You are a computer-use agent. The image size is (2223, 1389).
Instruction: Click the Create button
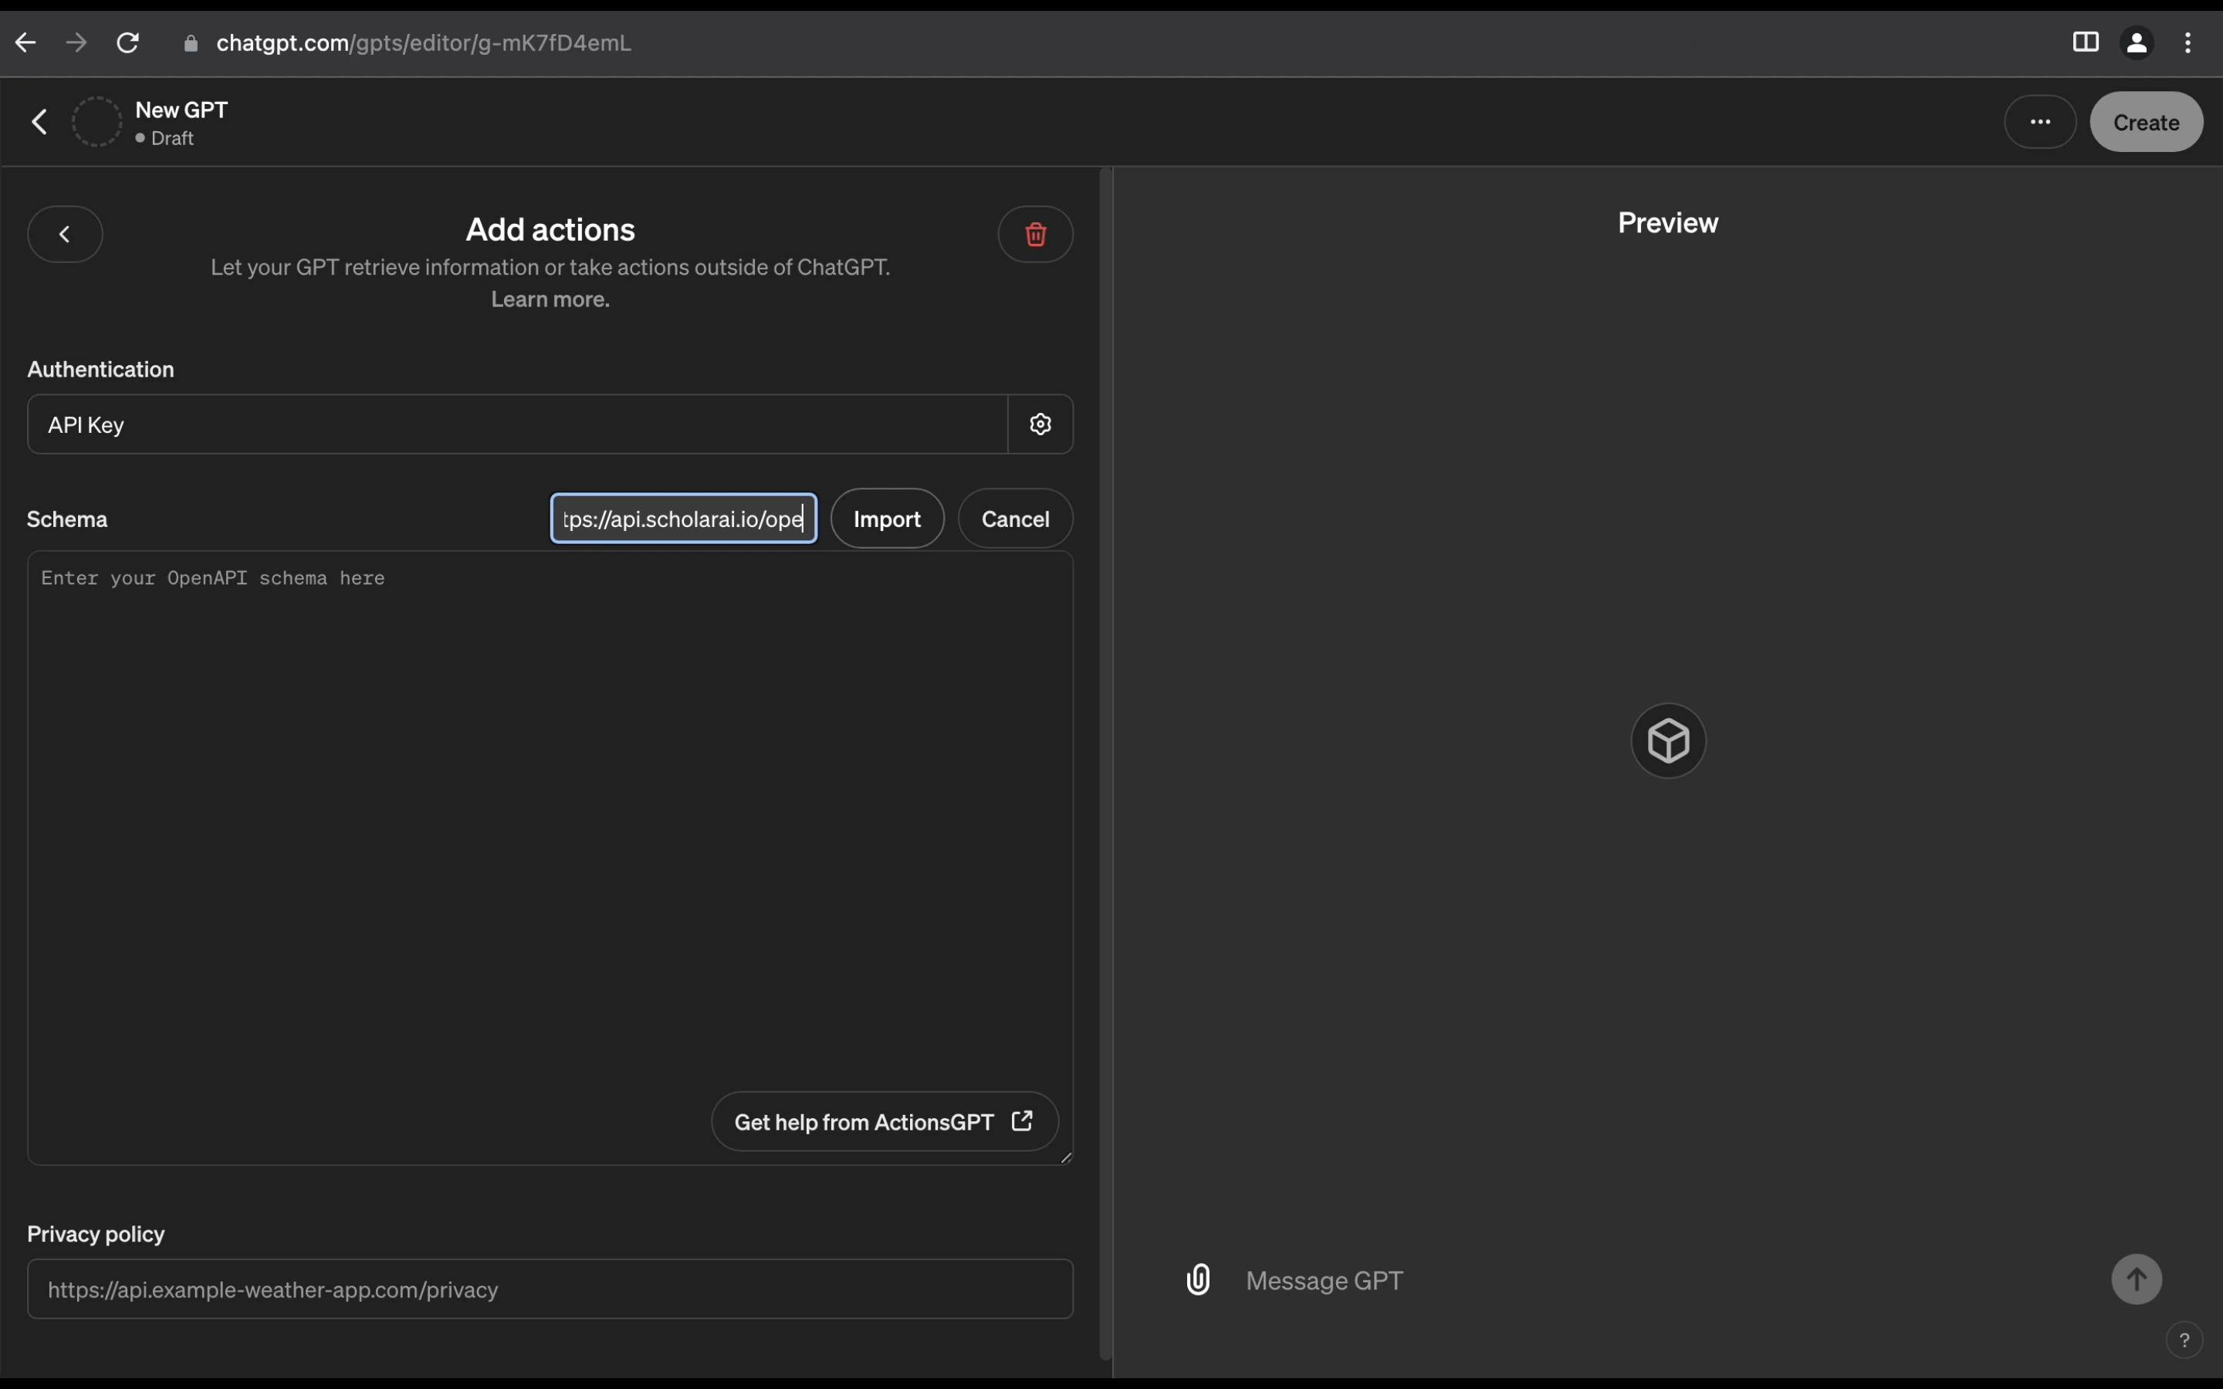pyautogui.click(x=2146, y=121)
